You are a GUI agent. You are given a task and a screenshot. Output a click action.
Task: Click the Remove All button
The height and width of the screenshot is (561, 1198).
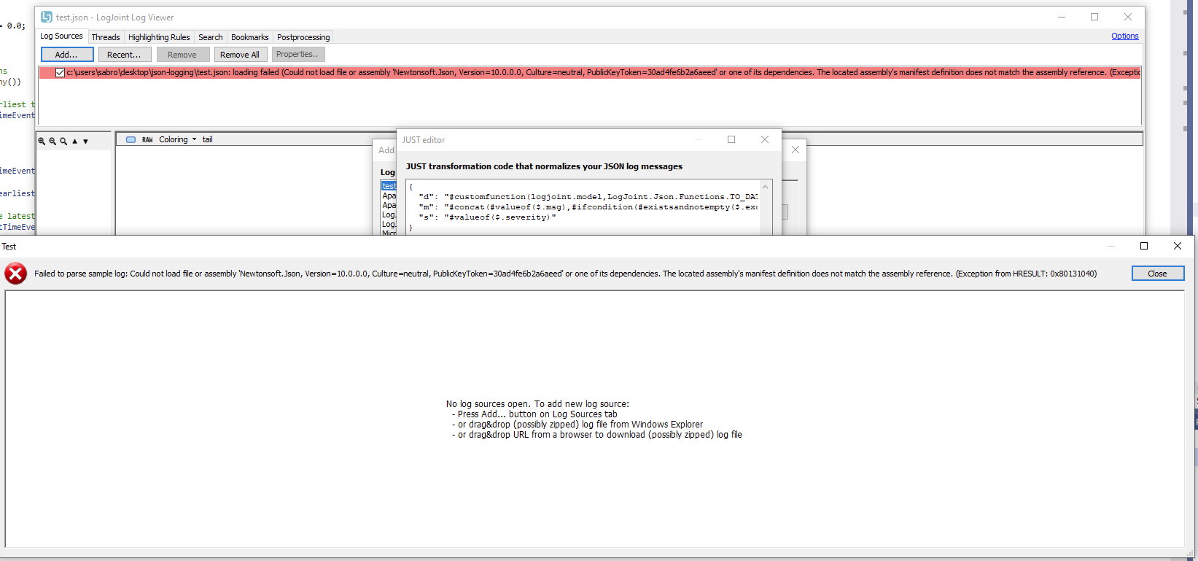coord(240,55)
